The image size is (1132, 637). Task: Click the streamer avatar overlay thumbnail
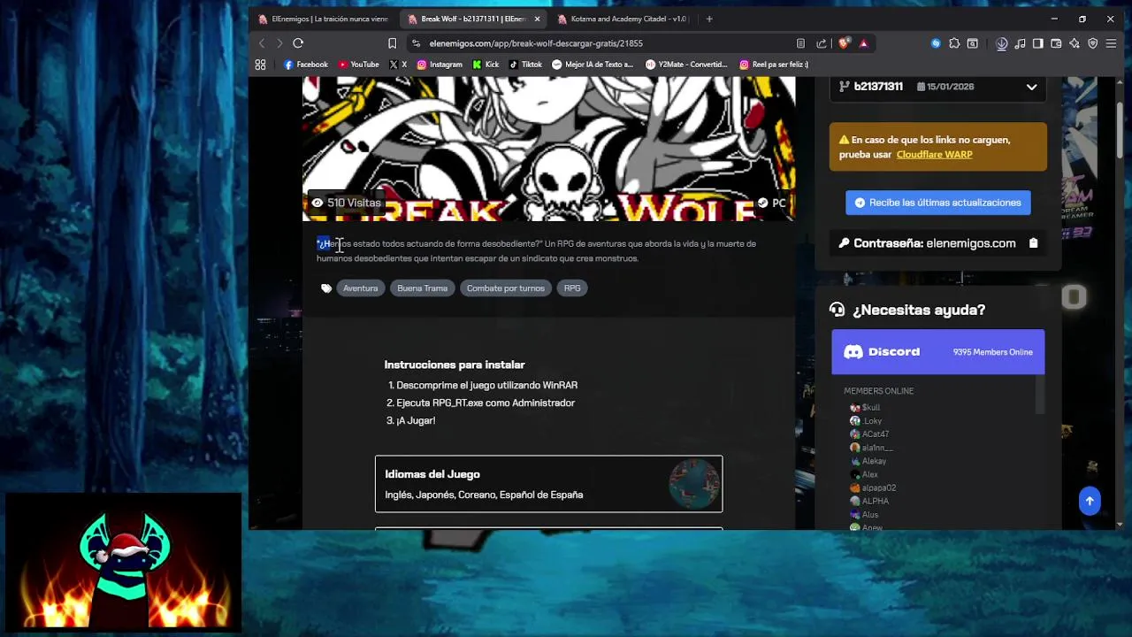(x=124, y=563)
